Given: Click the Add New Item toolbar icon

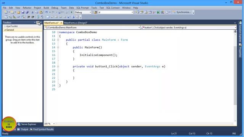Looking at the screenshot, I should pyautogui.click(x=12, y=12).
